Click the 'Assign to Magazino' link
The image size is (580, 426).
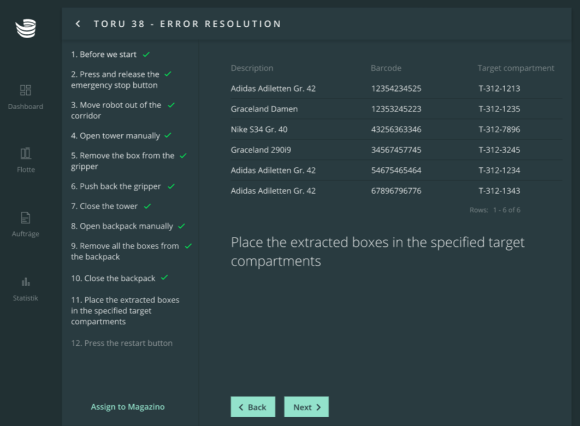[x=127, y=407]
